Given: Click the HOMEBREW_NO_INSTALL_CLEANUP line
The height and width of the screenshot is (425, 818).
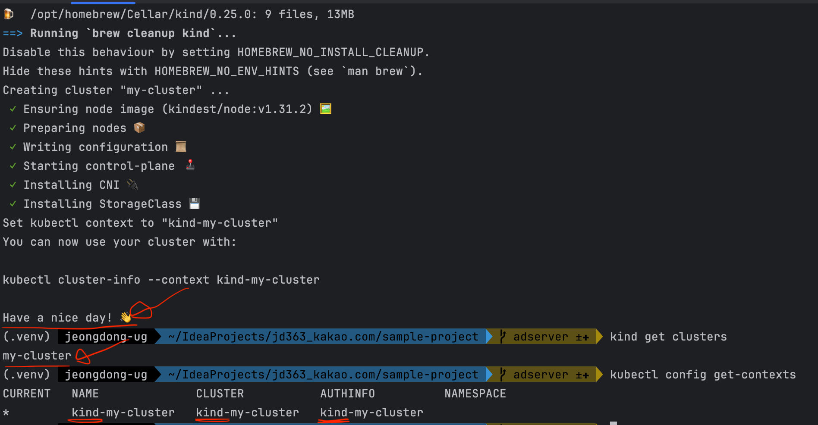Looking at the screenshot, I should (x=217, y=52).
